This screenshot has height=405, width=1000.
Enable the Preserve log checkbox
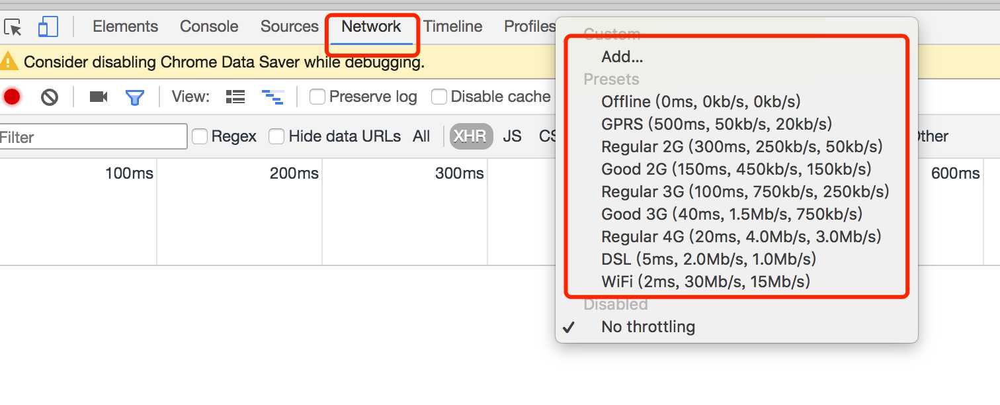pyautogui.click(x=317, y=97)
